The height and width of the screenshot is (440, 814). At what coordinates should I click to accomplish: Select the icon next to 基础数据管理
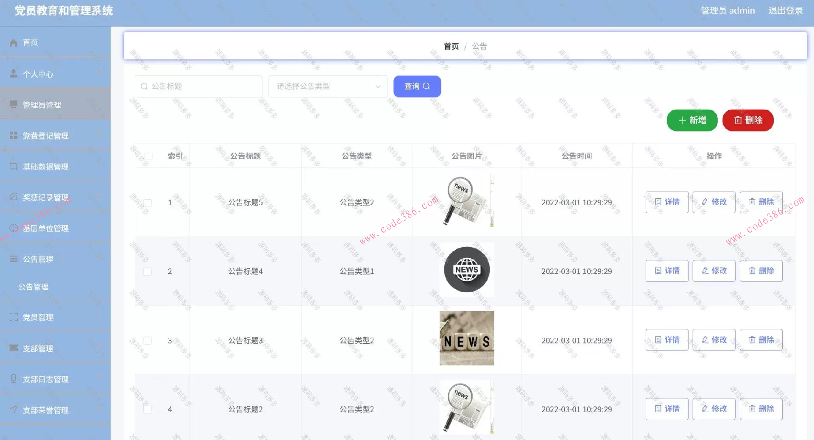pos(13,166)
